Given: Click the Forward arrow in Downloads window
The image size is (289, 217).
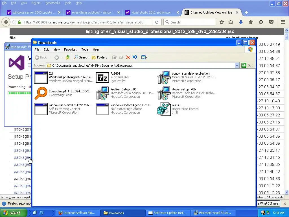Looking at the screenshot, I should coord(56,57).
